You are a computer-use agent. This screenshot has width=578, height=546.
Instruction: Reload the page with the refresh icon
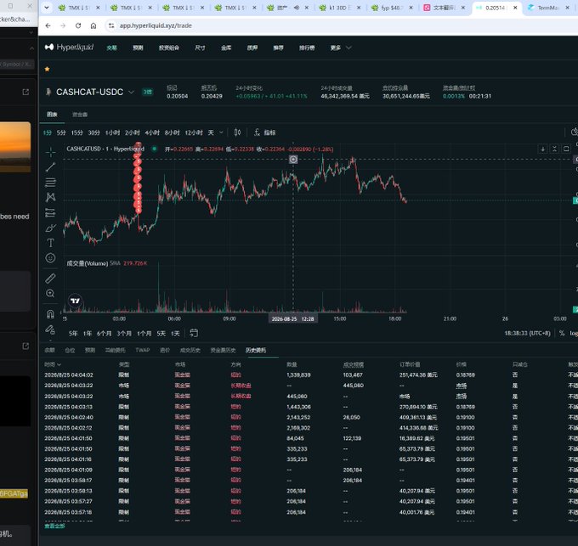click(78, 25)
